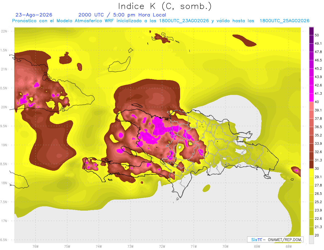This screenshot has height=250, width=324.
Task: Click the gray legend band below 20
Action: 312,239
